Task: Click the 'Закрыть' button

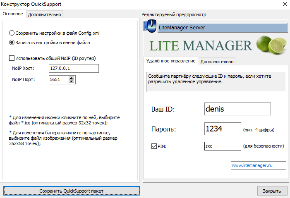Action: (272, 191)
